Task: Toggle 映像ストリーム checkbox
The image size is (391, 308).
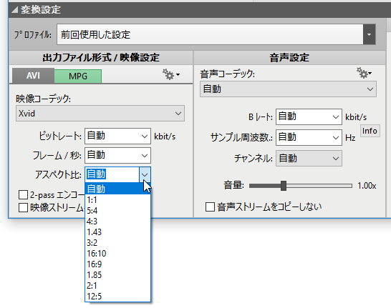Action: 23,207
